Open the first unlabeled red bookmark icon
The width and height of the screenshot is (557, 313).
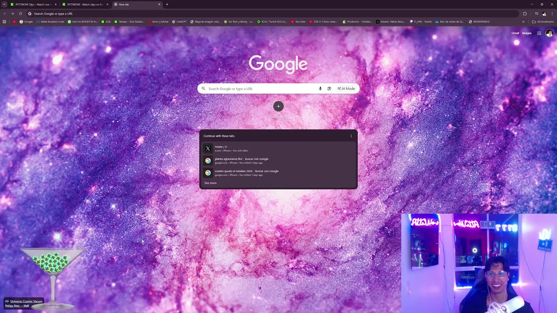pyautogui.click(x=14, y=22)
